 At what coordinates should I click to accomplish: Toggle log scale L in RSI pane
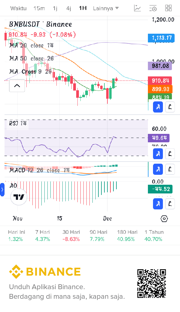point(170,154)
